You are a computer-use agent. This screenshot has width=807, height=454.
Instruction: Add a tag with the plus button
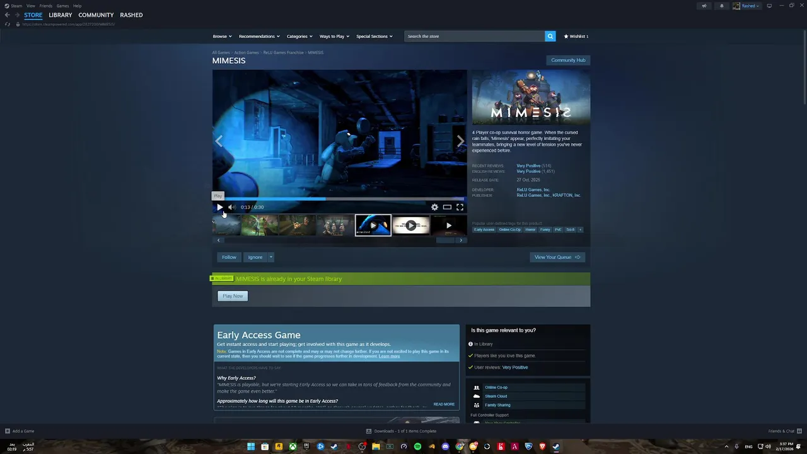pyautogui.click(x=580, y=230)
